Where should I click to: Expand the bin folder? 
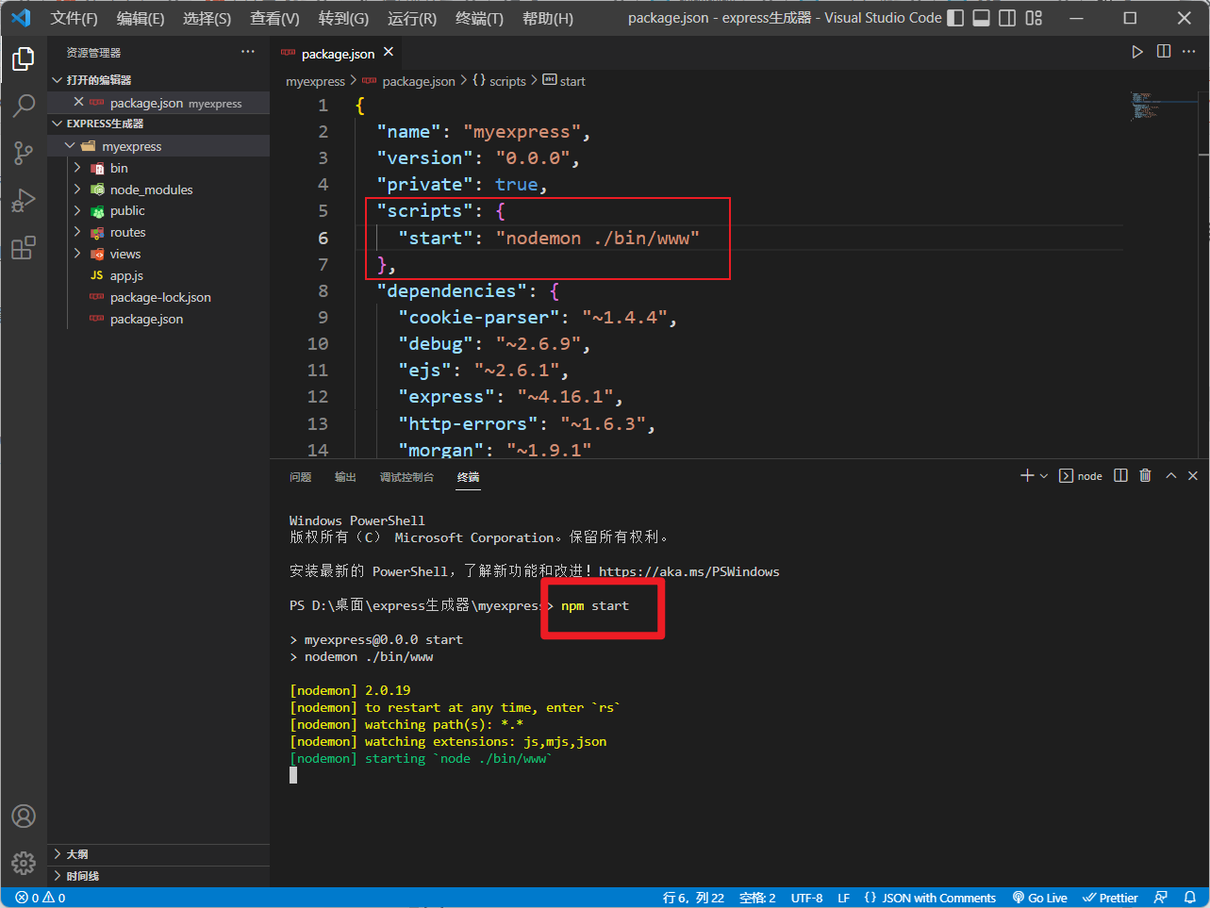tap(158, 168)
